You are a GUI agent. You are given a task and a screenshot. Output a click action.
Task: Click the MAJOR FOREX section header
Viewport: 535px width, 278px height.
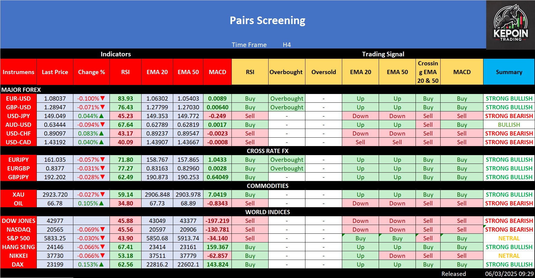(x=21, y=90)
